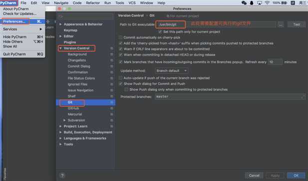Click project-level icon next to Confirmation
The height and width of the screenshot is (181, 308).
[x=112, y=72]
